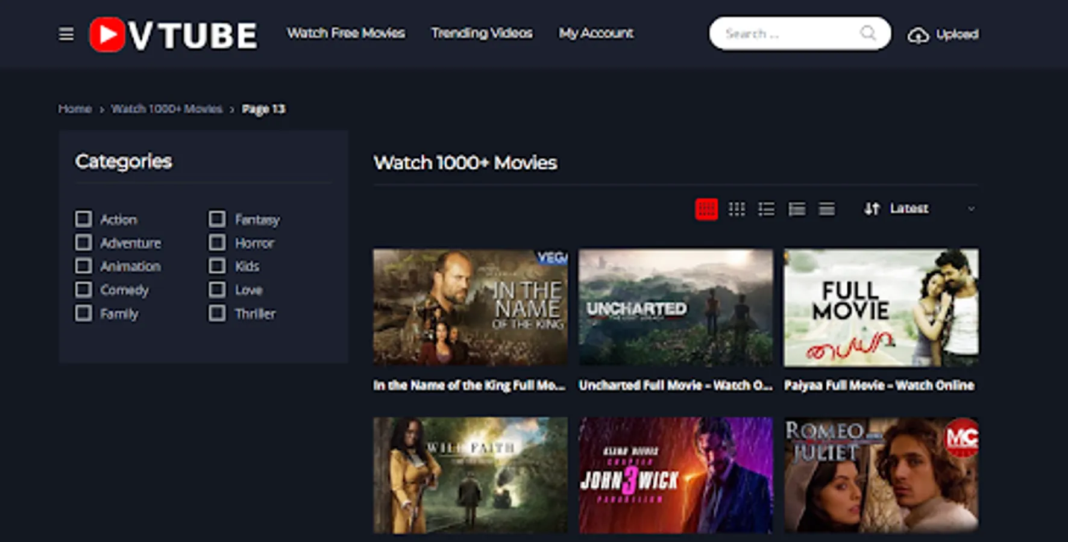This screenshot has width=1068, height=542.
Task: Open the Uncharted movie thumbnail
Action: click(676, 307)
